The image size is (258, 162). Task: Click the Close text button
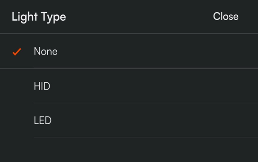(226, 16)
